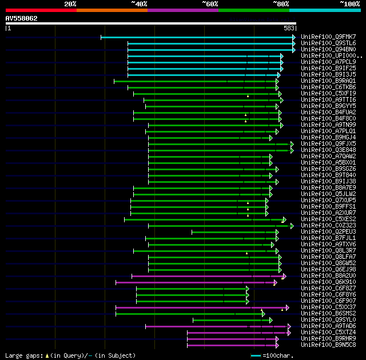Open hit UniRef100_Q9FMK7

pos(328,37)
